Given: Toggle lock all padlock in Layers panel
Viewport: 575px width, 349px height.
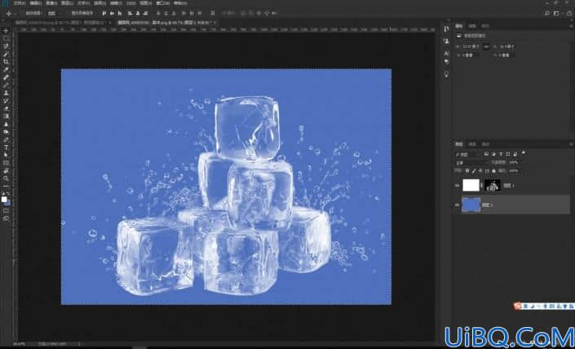Looking at the screenshot, I should point(493,171).
